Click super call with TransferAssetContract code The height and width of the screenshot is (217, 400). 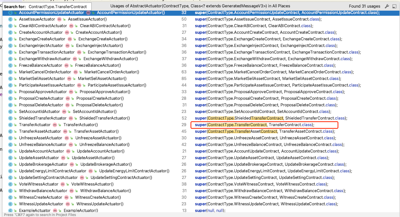(265, 131)
